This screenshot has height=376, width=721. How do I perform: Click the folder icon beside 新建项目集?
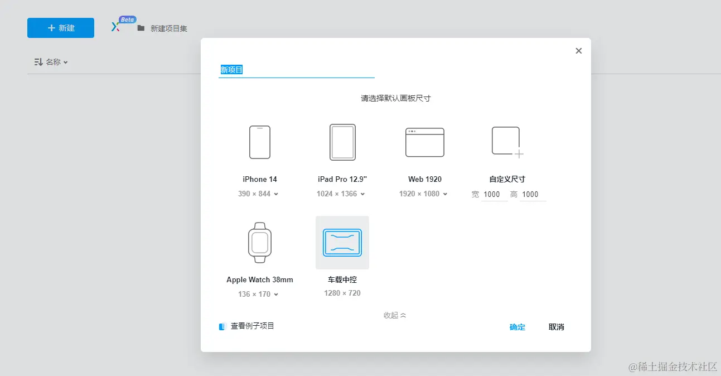[x=141, y=28]
